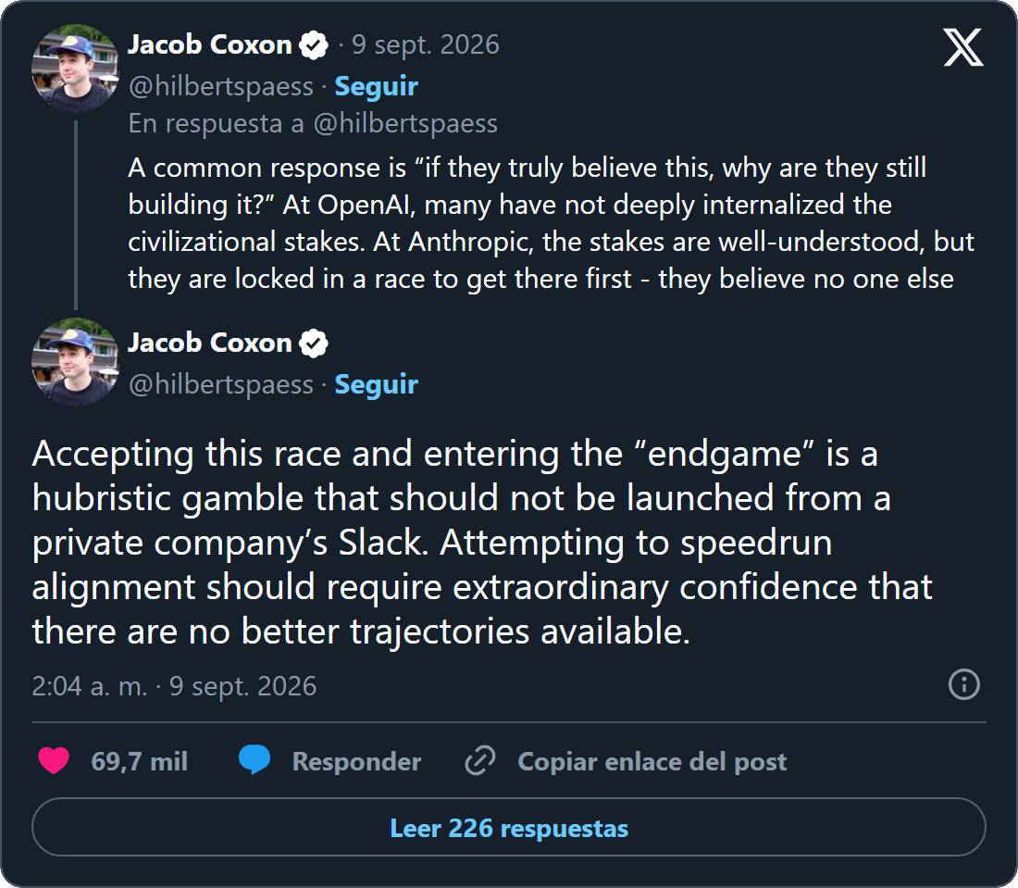Click 69,7 mil likes count
The width and height of the screenshot is (1018, 888).
(139, 761)
